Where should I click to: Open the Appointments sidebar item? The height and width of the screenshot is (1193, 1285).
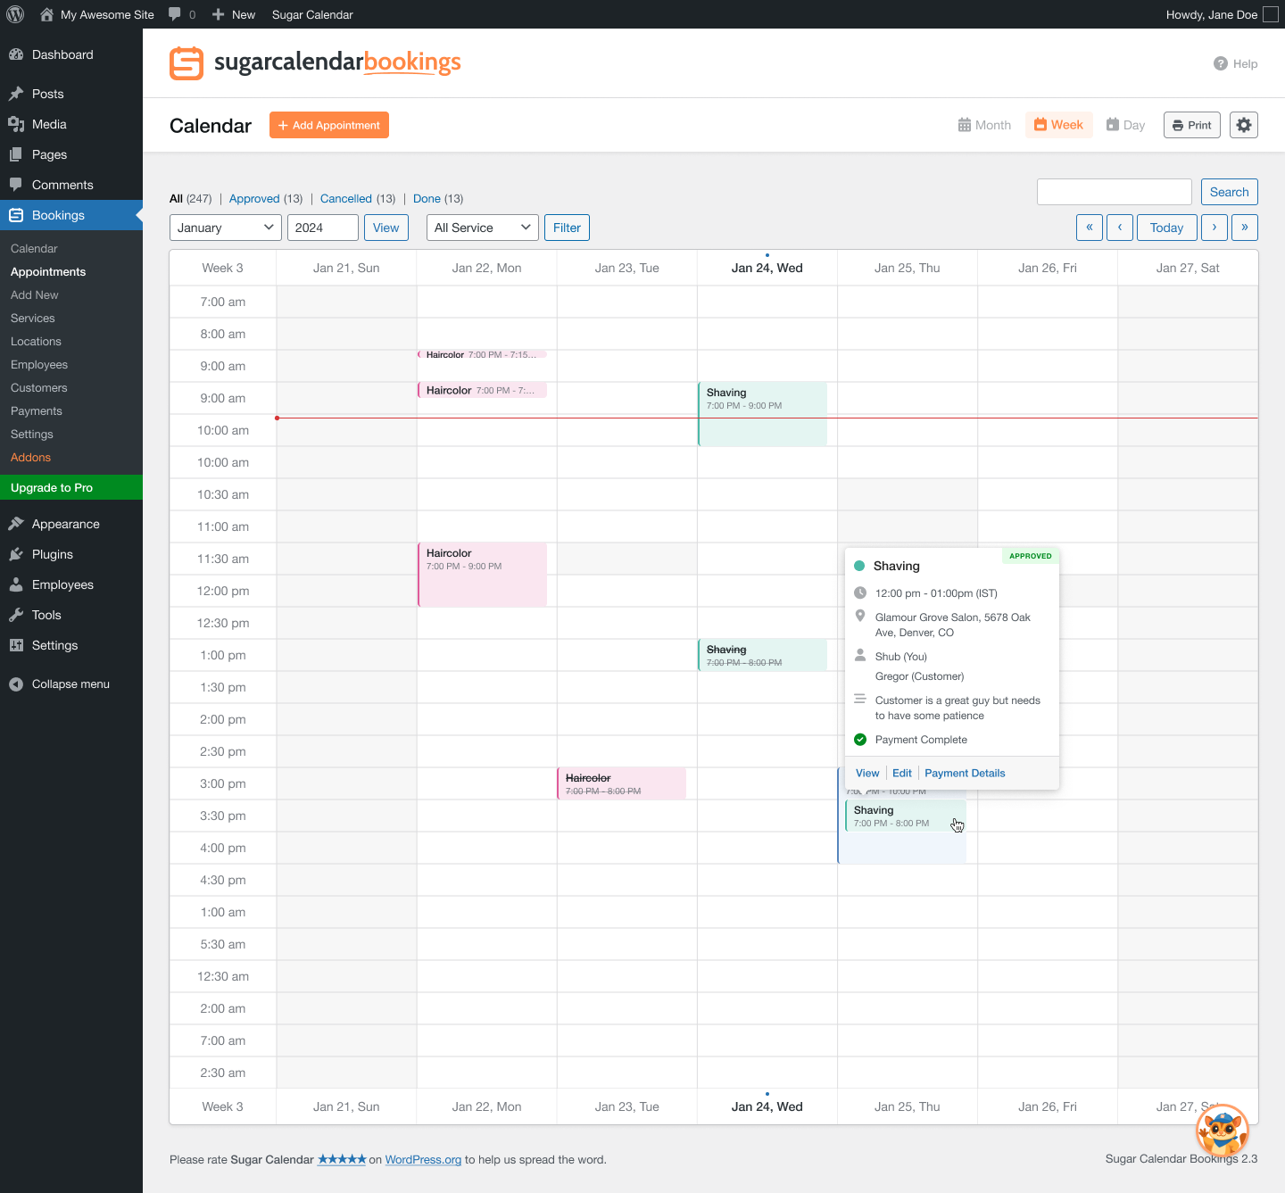click(48, 271)
